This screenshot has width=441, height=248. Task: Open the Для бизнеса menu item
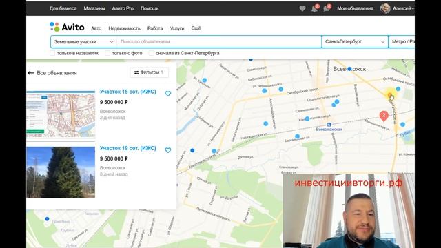63,8
